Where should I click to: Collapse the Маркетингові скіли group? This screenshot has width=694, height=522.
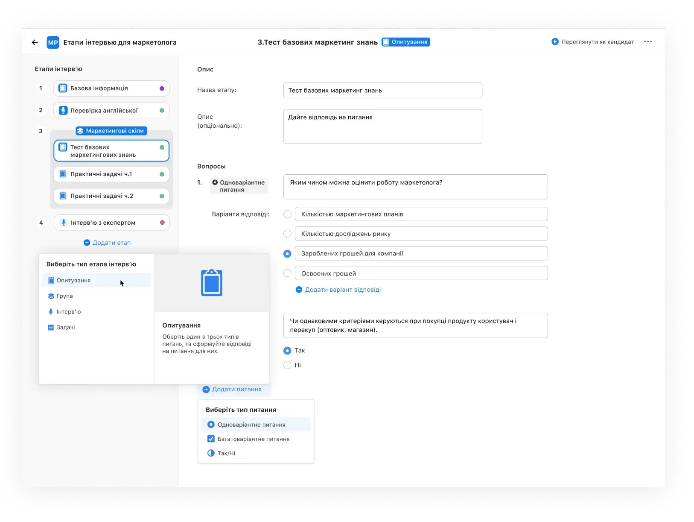111,131
